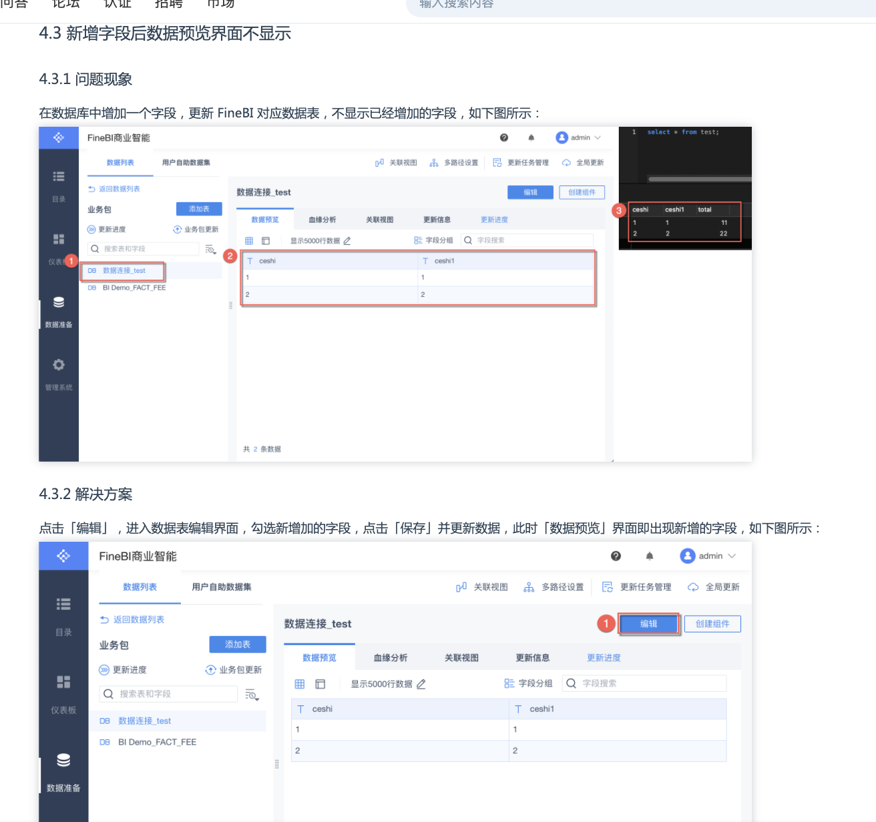Viewport: 876px width, 822px height.
Task: Click the highlighted 编辑 button in the 4.3.2 screenshot
Action: 648,624
